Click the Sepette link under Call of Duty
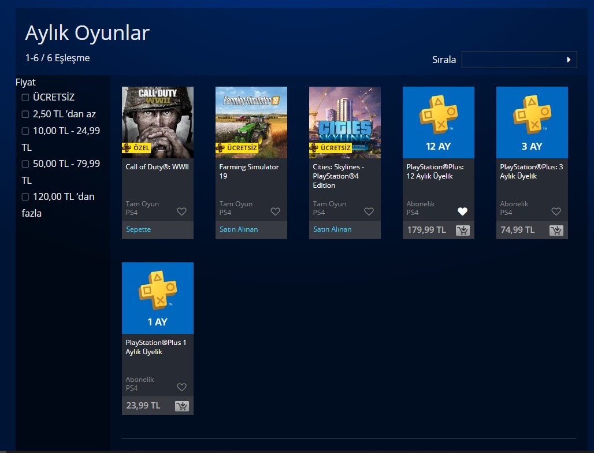 point(138,229)
